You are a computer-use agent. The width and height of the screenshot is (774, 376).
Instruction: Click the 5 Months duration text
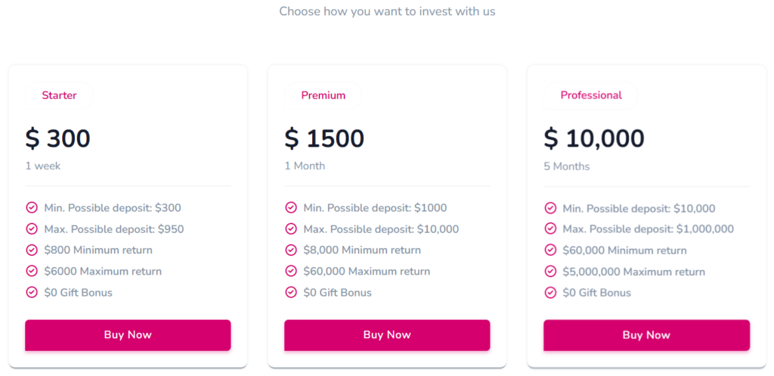tap(566, 166)
